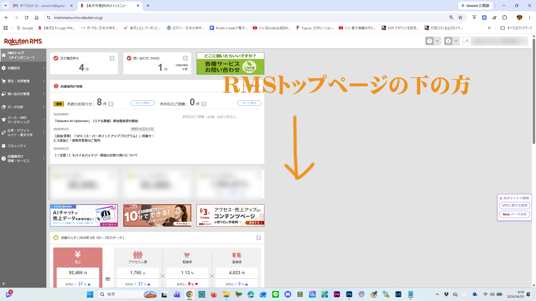Click the taskbar 検索 search box

pyautogui.click(x=128, y=294)
